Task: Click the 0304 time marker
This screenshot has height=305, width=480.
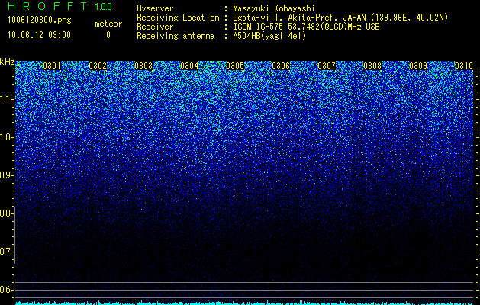Action: click(x=189, y=66)
